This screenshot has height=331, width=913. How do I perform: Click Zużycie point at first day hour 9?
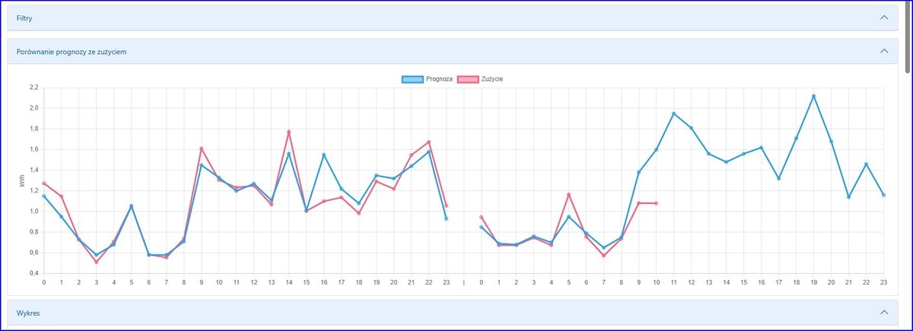tap(202, 148)
